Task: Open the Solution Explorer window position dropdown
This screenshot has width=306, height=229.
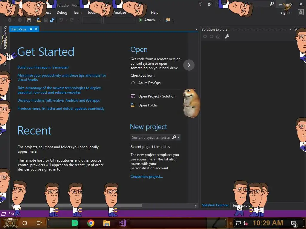Action: click(x=290, y=29)
